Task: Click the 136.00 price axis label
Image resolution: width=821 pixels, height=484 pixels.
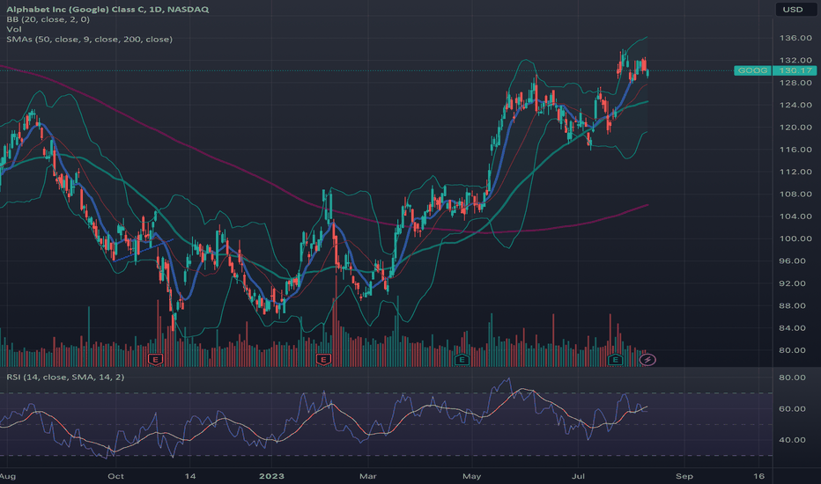Action: coord(795,38)
